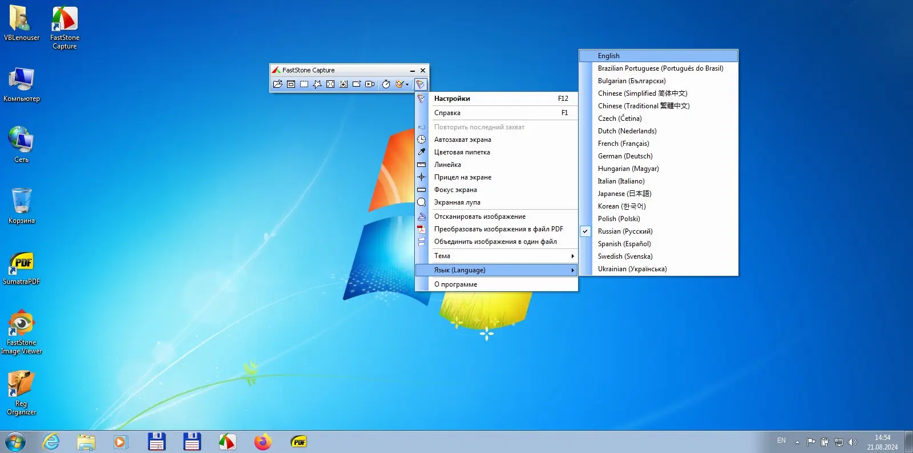Click О программе menu item

coord(455,284)
